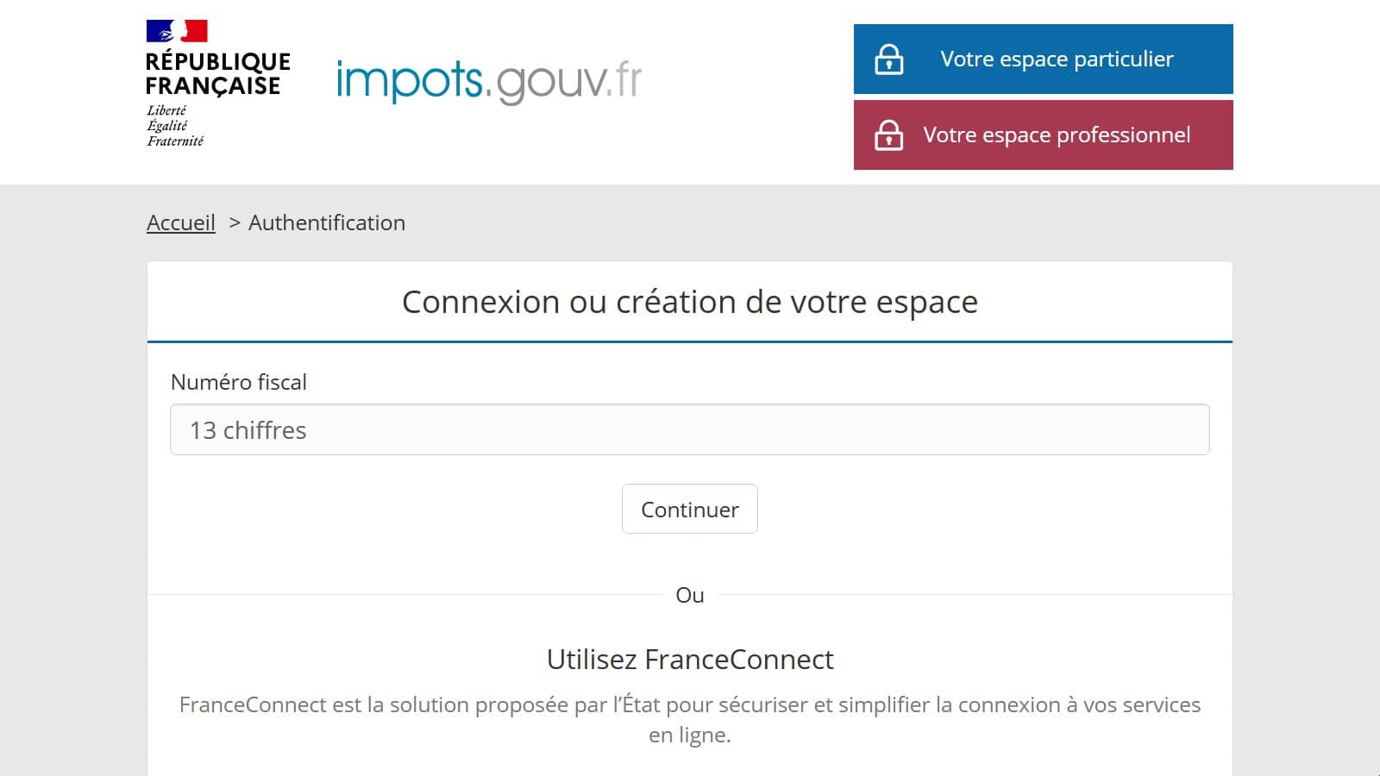Image resolution: width=1380 pixels, height=776 pixels.
Task: Open the Votre espace professionnel button
Action: pyautogui.click(x=1056, y=135)
